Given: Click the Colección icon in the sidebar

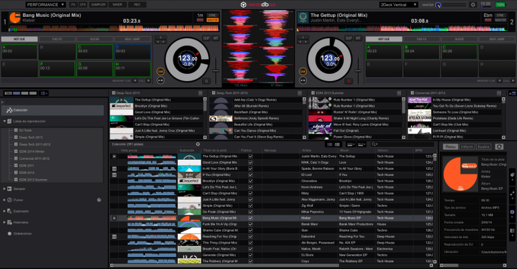Looking at the screenshot, I should pyautogui.click(x=7, y=109).
